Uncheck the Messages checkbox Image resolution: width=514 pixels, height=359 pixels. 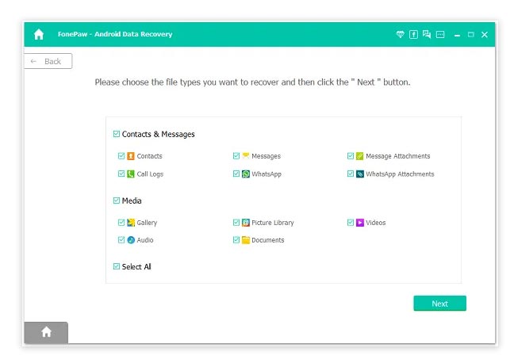236,155
